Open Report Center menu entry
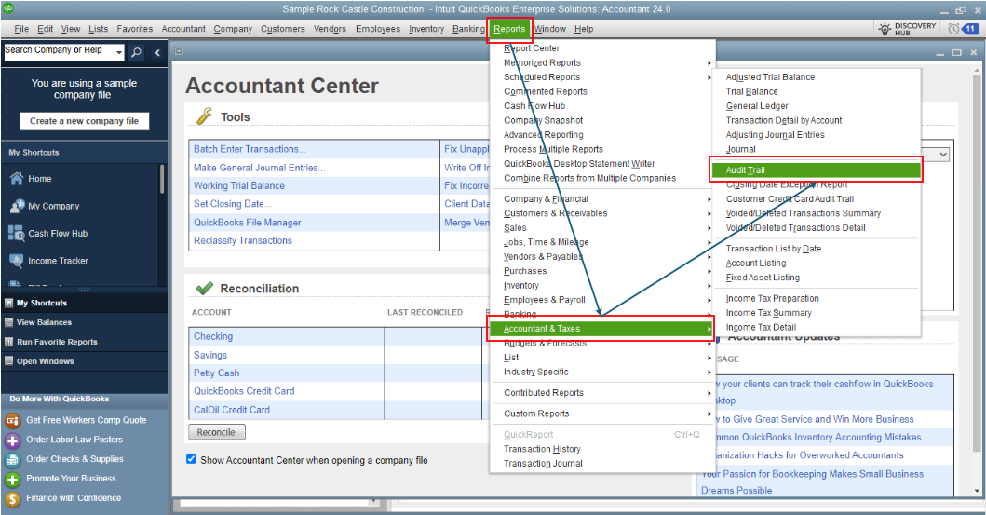Image resolution: width=986 pixels, height=515 pixels. 532,48
